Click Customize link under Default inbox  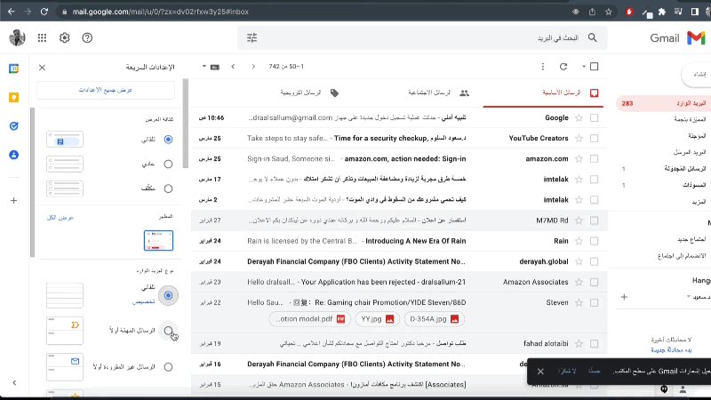[x=143, y=301]
